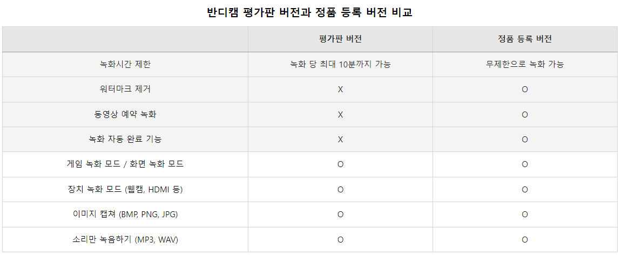Viewport: 622px width, 256px height.
Task: Select the 녹화 자동 완료 기능 row label
Action: tap(125, 139)
